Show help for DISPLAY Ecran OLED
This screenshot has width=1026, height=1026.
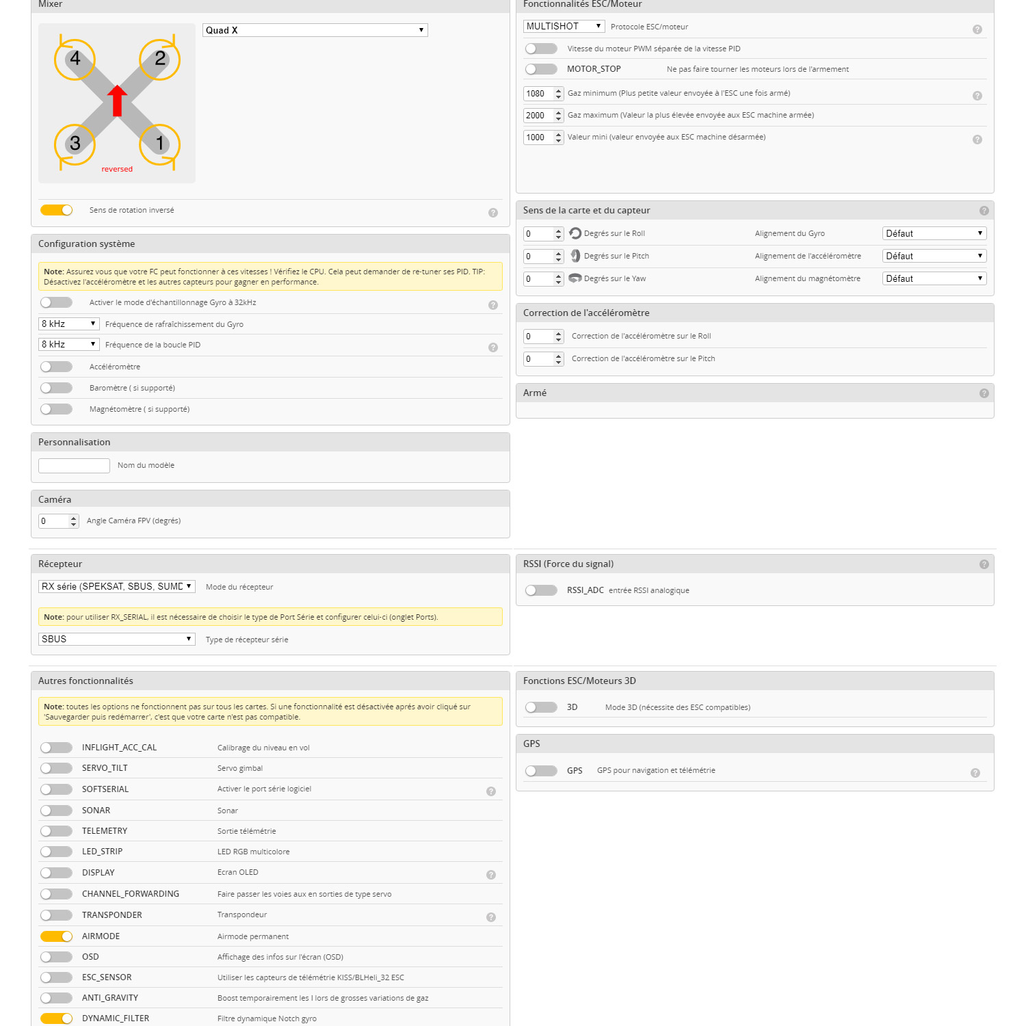pos(491,875)
